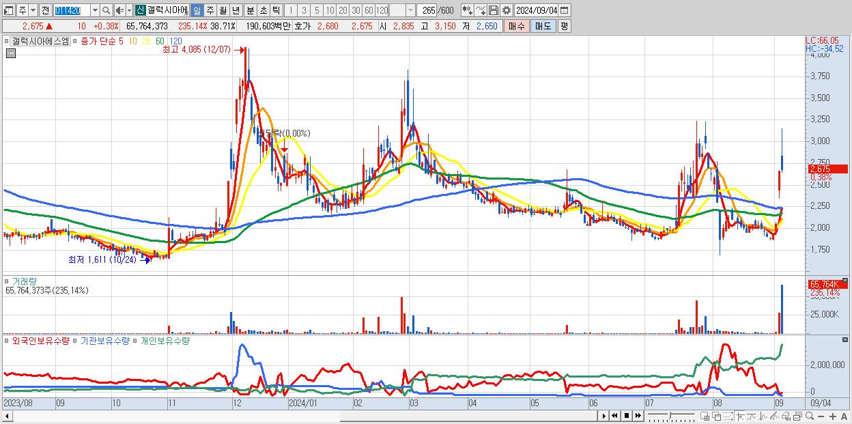Rewind the chart with the rewind button

pyautogui.click(x=615, y=416)
